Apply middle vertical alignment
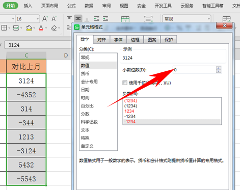The height and width of the screenshot is (190, 240). click(x=78, y=18)
